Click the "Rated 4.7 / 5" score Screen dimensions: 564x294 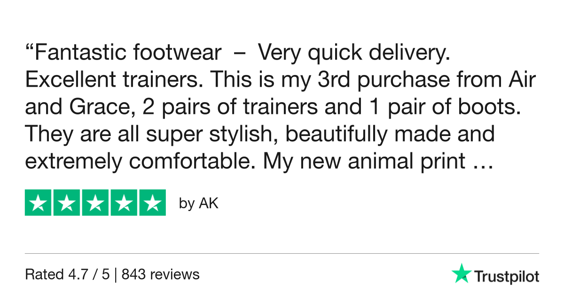click(67, 274)
